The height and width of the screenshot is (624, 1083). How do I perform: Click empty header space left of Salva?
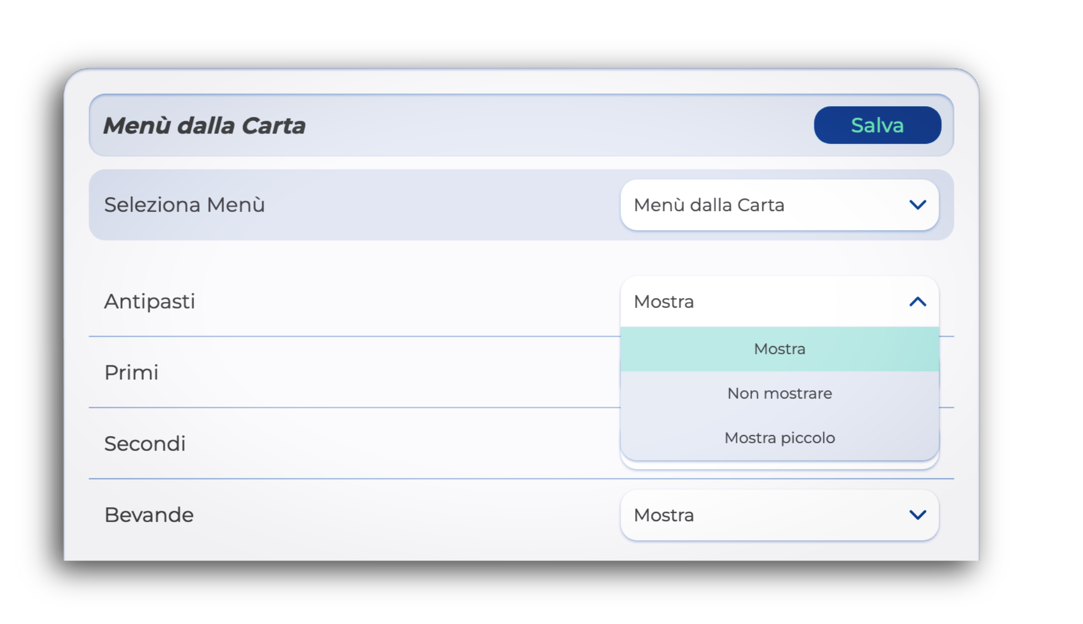coord(554,125)
